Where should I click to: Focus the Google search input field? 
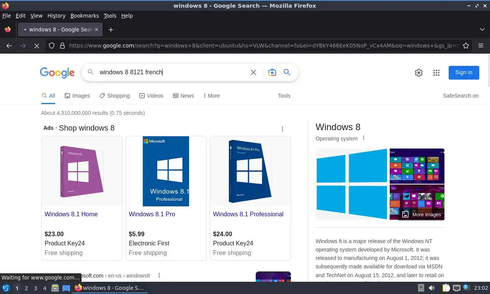coord(172,72)
